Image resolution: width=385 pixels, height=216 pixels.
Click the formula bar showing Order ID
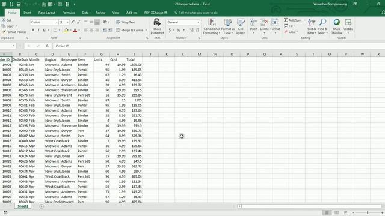click(218, 46)
